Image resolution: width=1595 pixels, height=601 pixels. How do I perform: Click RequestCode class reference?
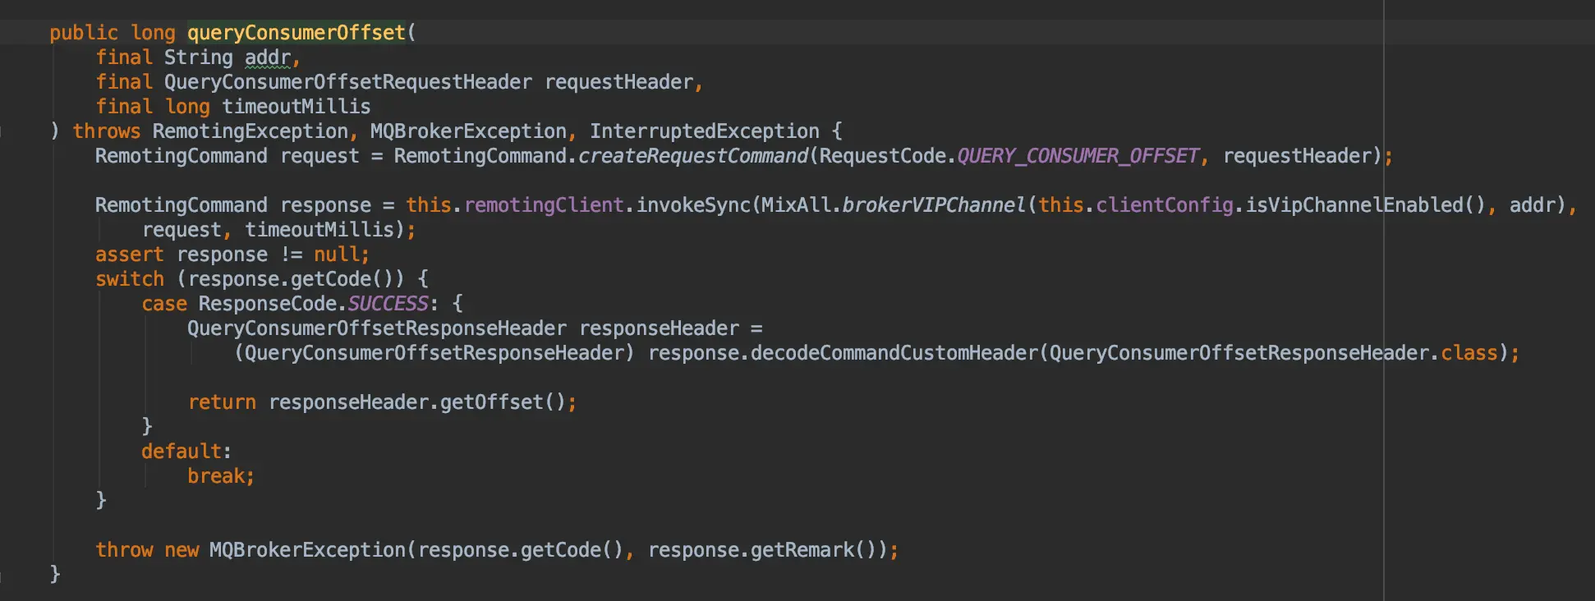tap(882, 156)
